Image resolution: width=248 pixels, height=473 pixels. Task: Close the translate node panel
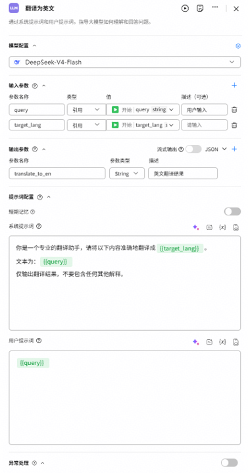pos(236,9)
